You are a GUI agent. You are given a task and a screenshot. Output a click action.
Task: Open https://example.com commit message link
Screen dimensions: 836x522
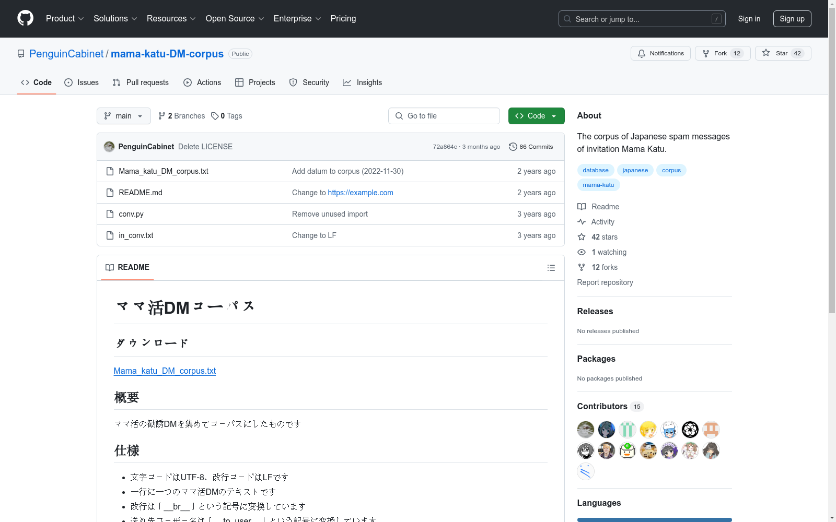coord(361,193)
